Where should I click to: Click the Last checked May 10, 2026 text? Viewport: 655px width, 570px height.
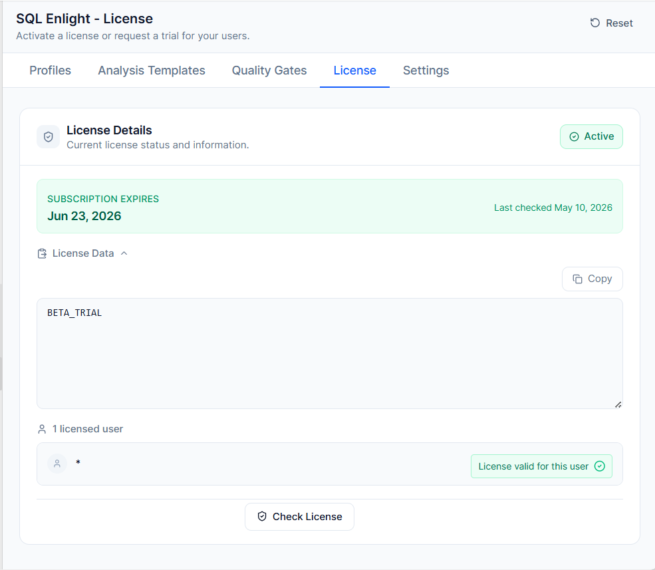pos(553,208)
